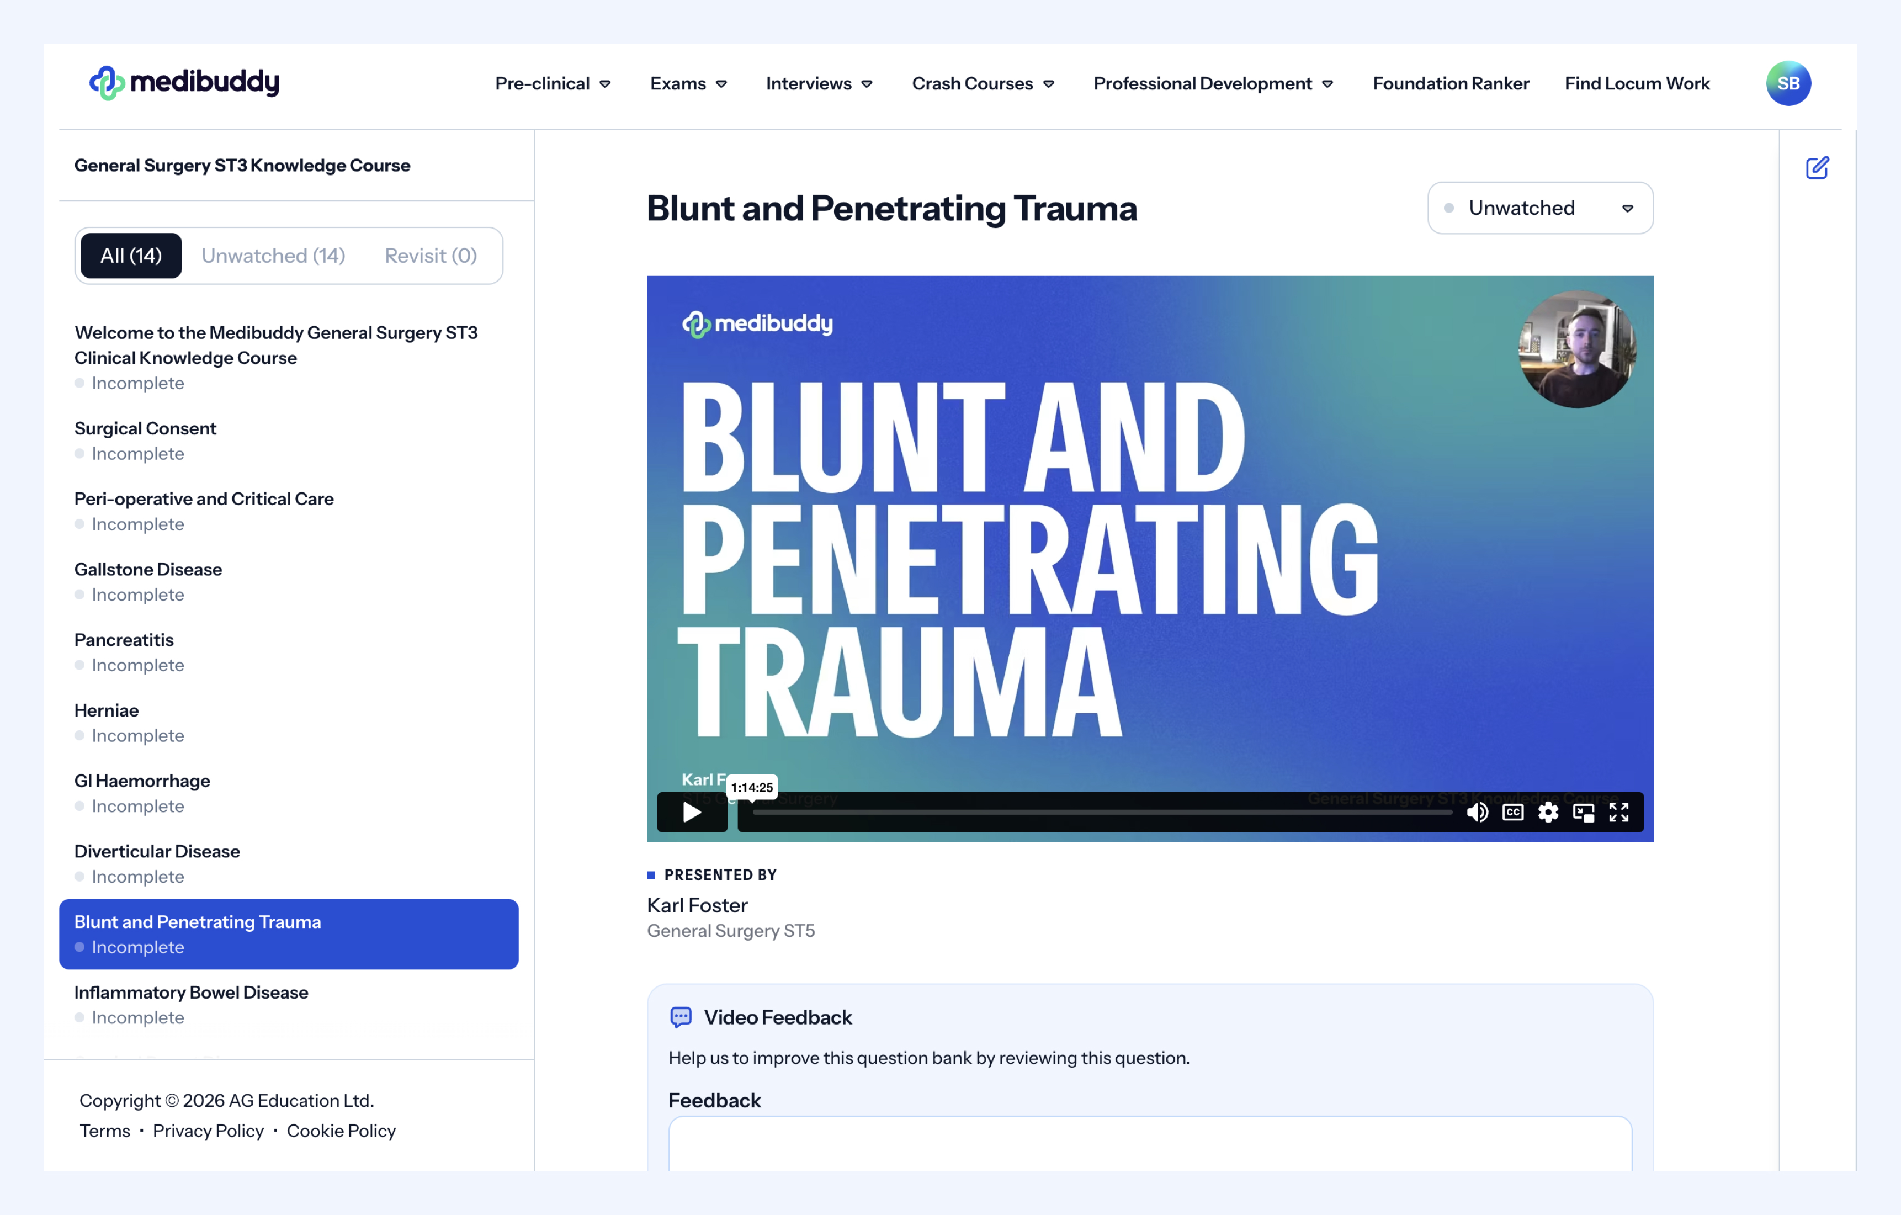Image resolution: width=1901 pixels, height=1215 pixels.
Task: Click the Video Feedback chat icon
Action: [x=681, y=1017]
